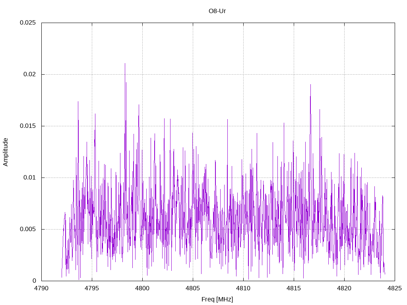Click the x-axis tick label 4795

pos(92,288)
